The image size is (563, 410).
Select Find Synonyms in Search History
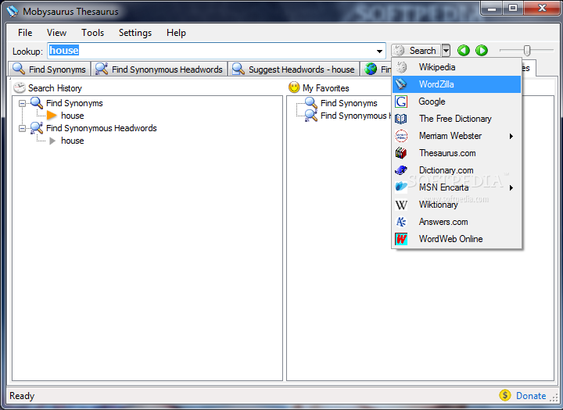click(74, 103)
